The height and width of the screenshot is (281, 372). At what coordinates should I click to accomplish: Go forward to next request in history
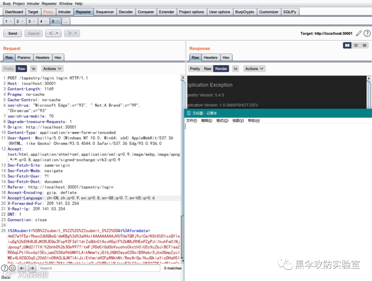tap(69, 33)
